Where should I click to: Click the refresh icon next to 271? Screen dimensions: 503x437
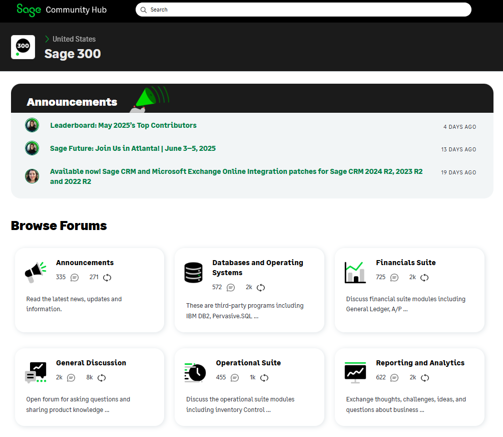[x=107, y=278]
